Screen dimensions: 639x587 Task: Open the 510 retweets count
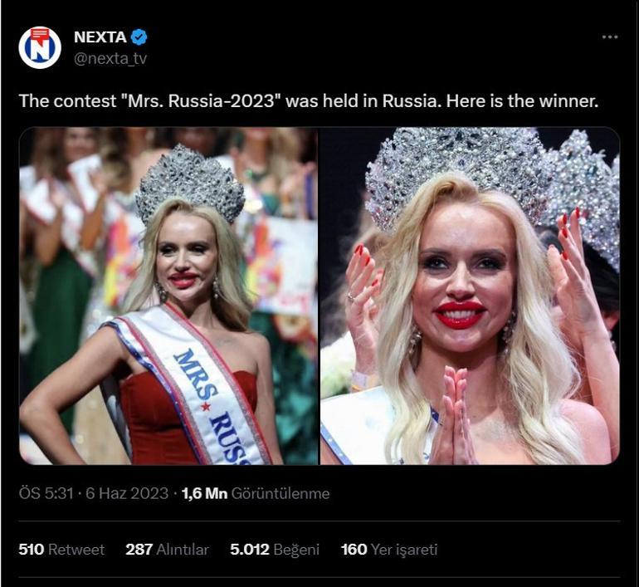coord(32,549)
